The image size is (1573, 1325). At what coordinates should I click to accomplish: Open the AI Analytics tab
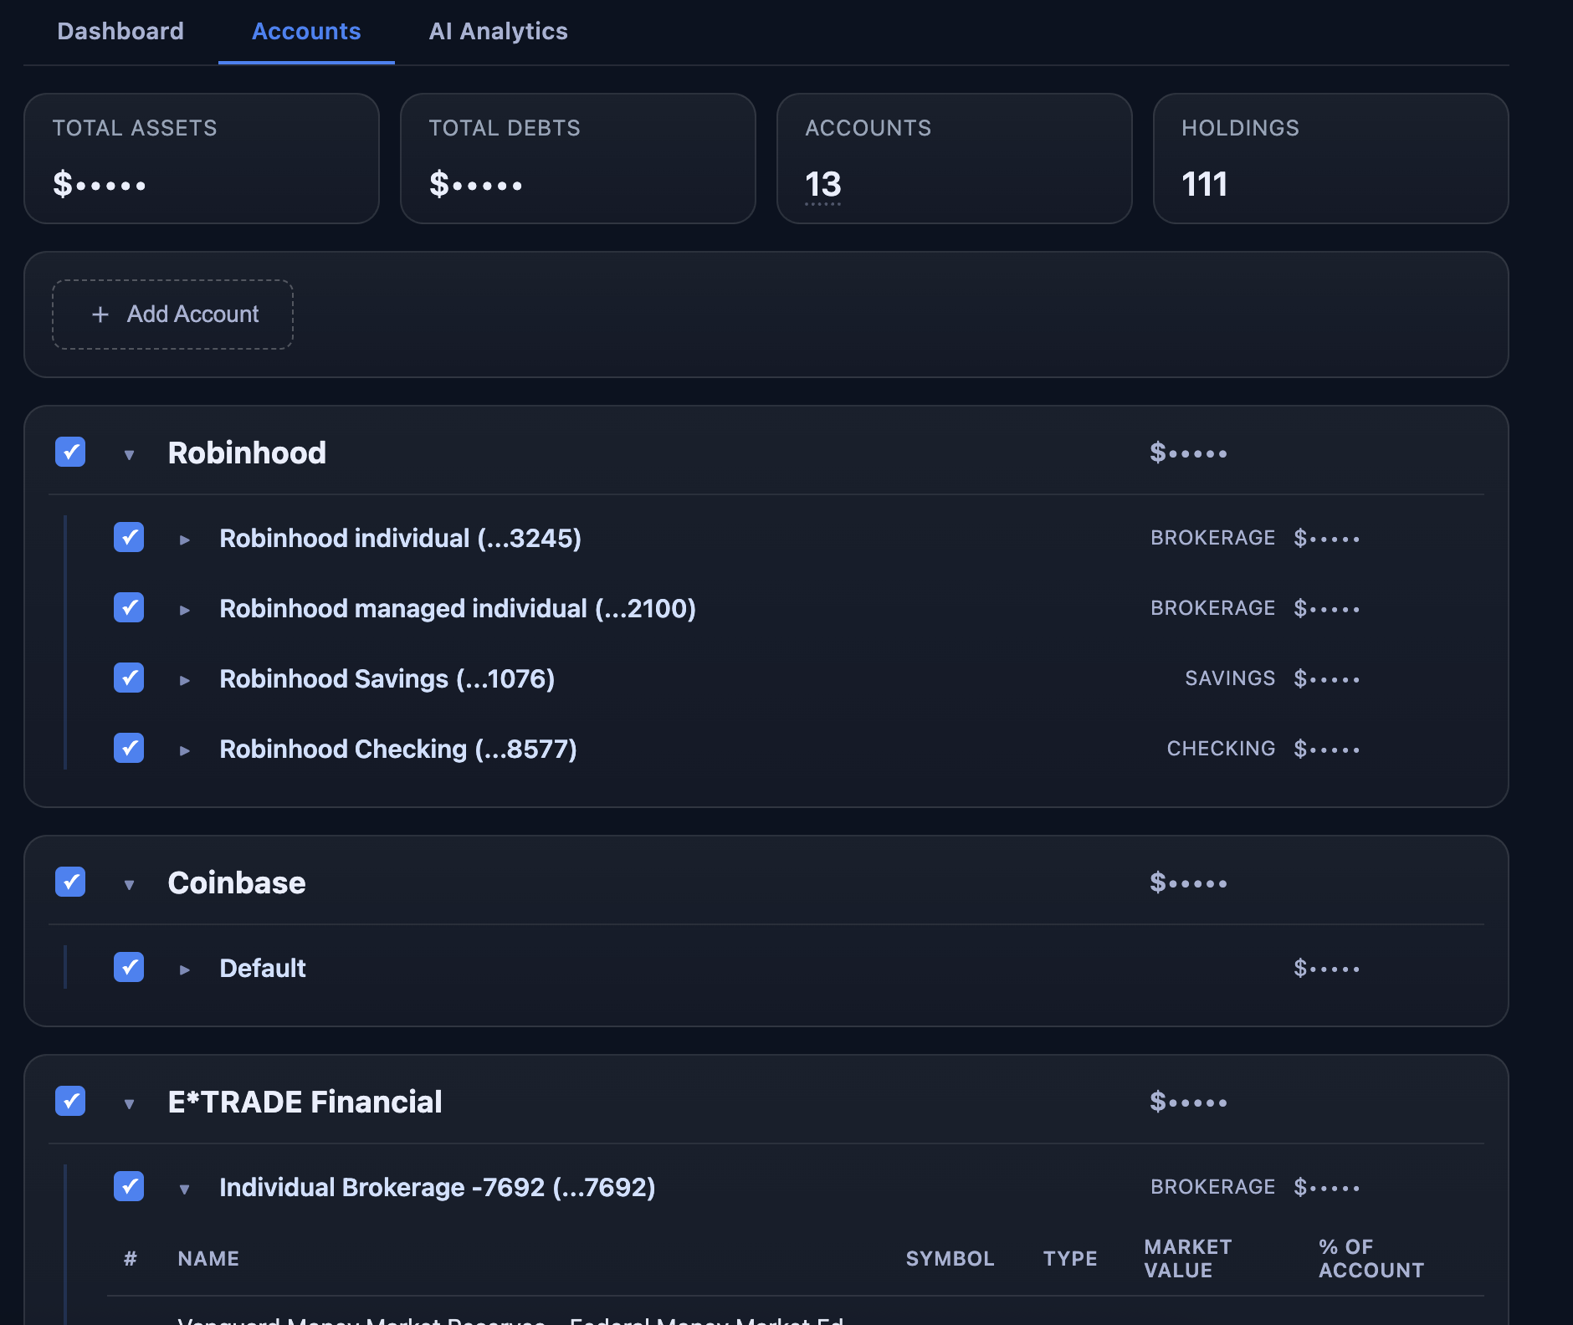point(499,31)
